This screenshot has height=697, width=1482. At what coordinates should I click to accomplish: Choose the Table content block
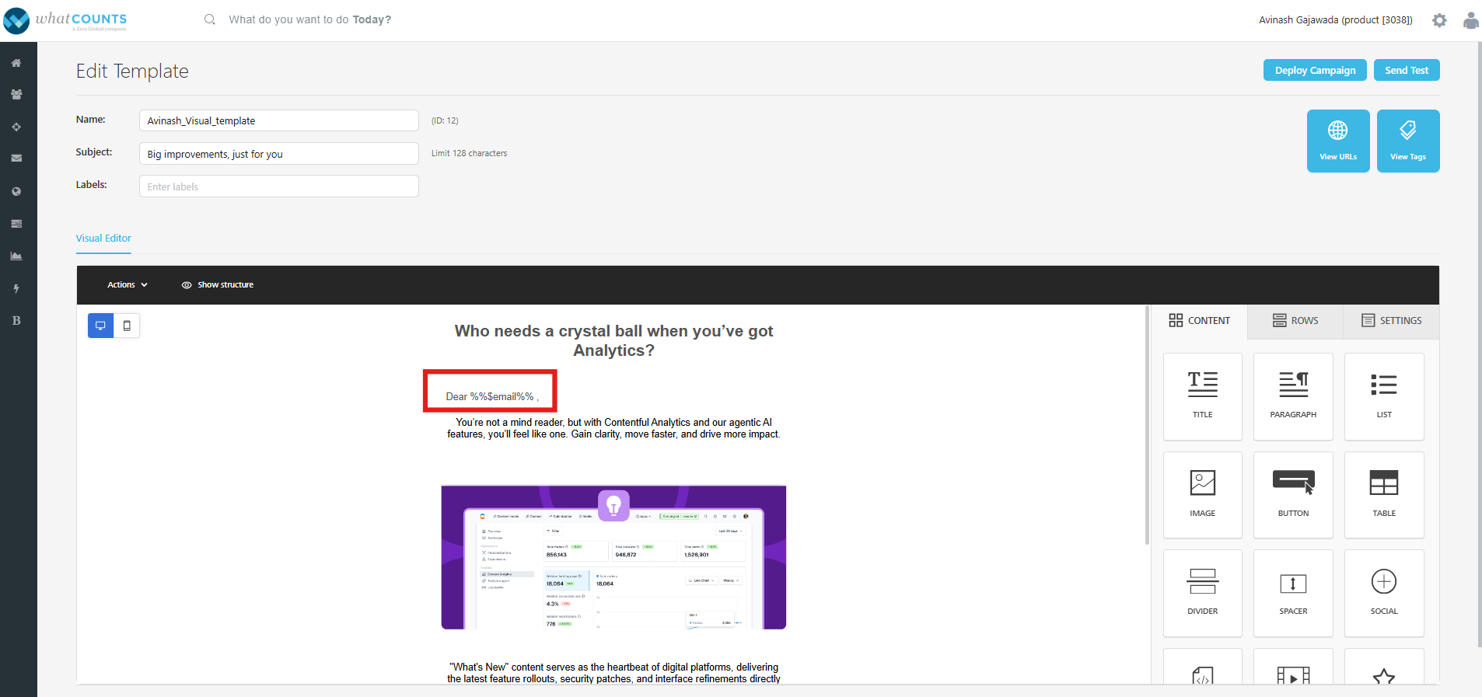tap(1384, 494)
